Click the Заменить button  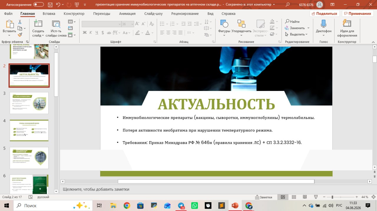(295, 28)
